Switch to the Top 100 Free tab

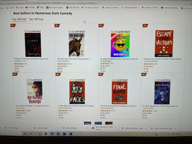point(36,19)
